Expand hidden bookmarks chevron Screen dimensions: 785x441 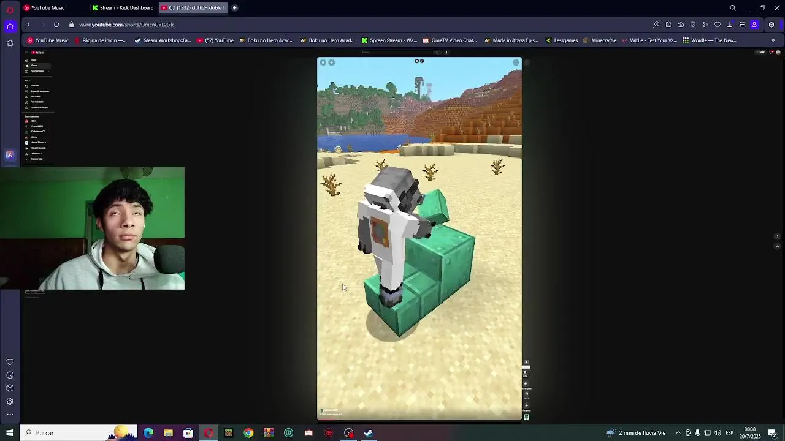[773, 40]
